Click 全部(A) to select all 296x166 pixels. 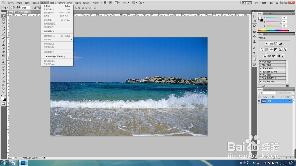(x=47, y=6)
